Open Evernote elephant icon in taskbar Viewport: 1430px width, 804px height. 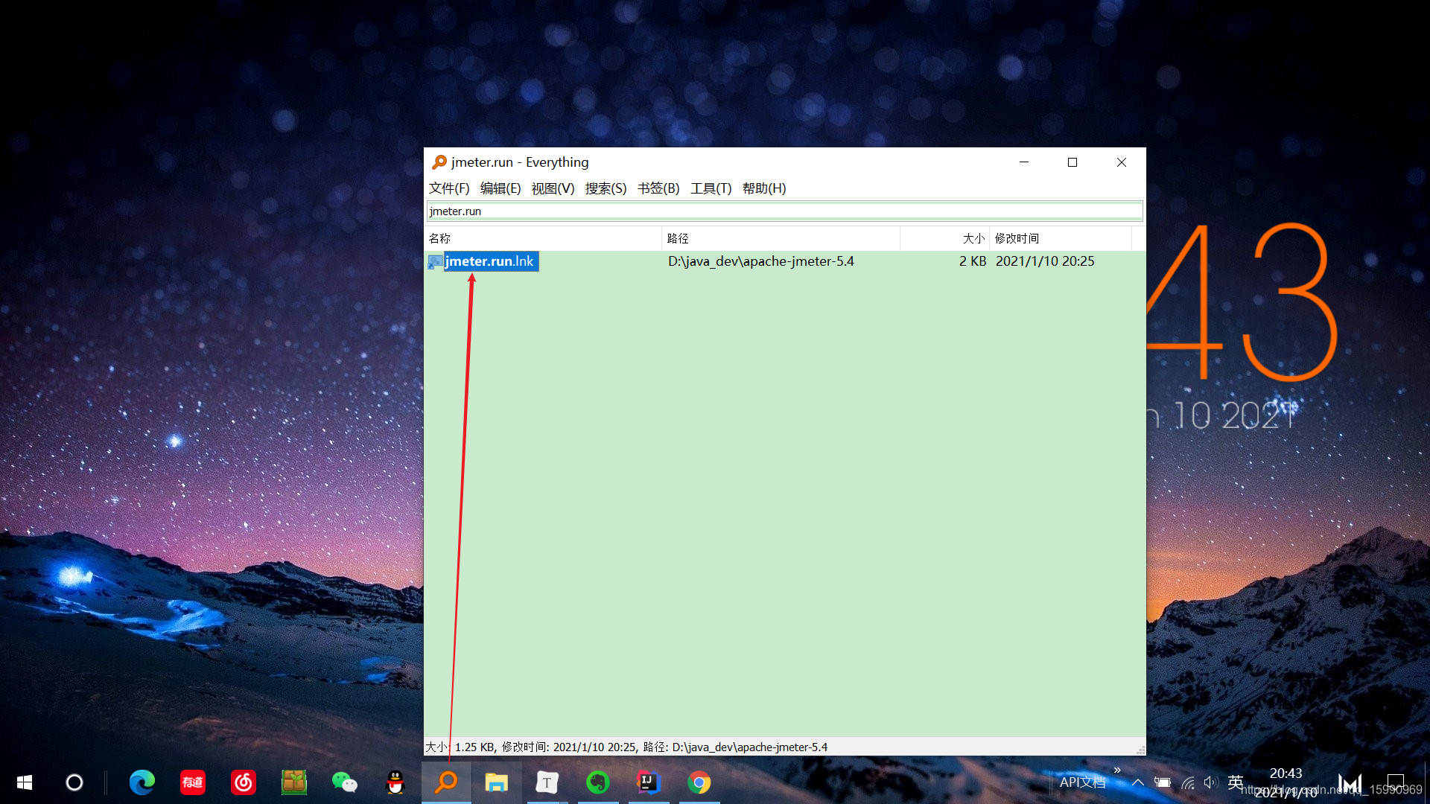pos(598,782)
